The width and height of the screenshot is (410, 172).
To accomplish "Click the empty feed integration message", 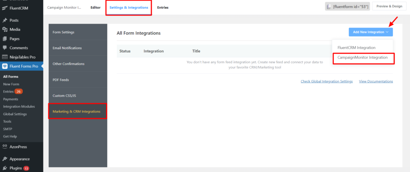I will pos(255,65).
